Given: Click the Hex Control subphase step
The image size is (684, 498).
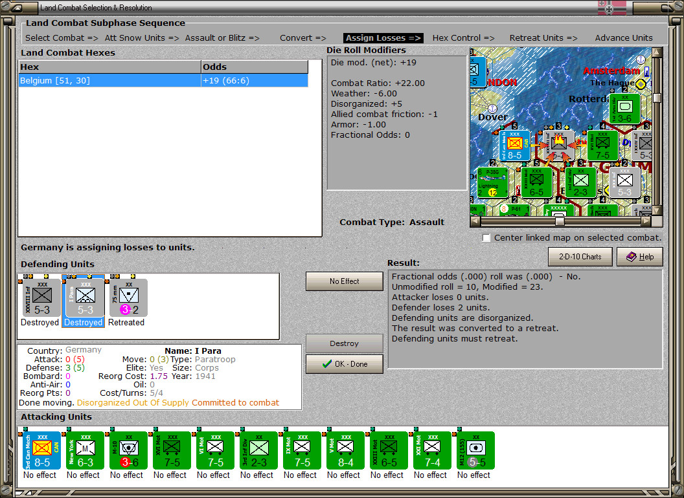Looking at the screenshot, I should pyautogui.click(x=463, y=38).
